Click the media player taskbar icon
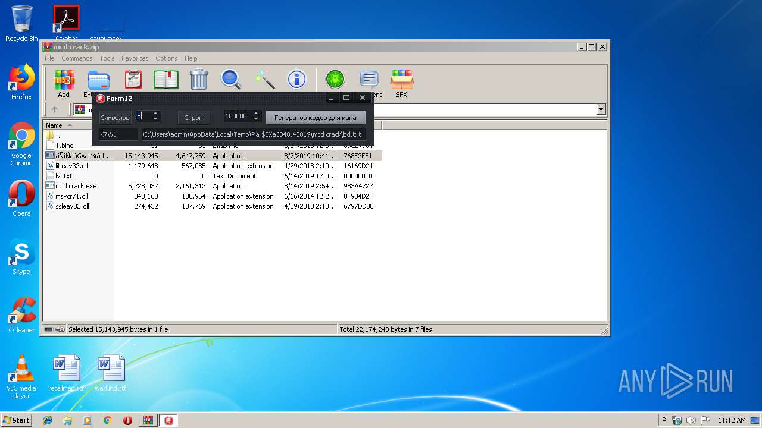The width and height of the screenshot is (762, 428). [x=88, y=420]
